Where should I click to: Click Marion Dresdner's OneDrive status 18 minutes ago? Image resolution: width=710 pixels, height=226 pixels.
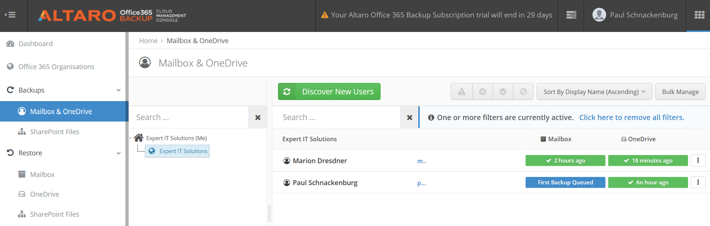pos(648,161)
